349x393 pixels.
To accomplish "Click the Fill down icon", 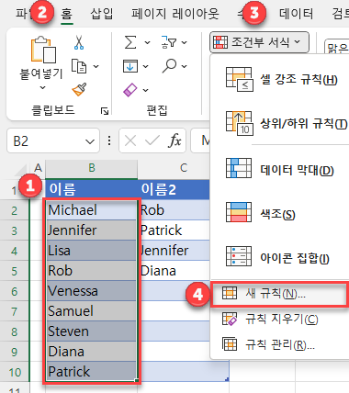I will (x=130, y=66).
